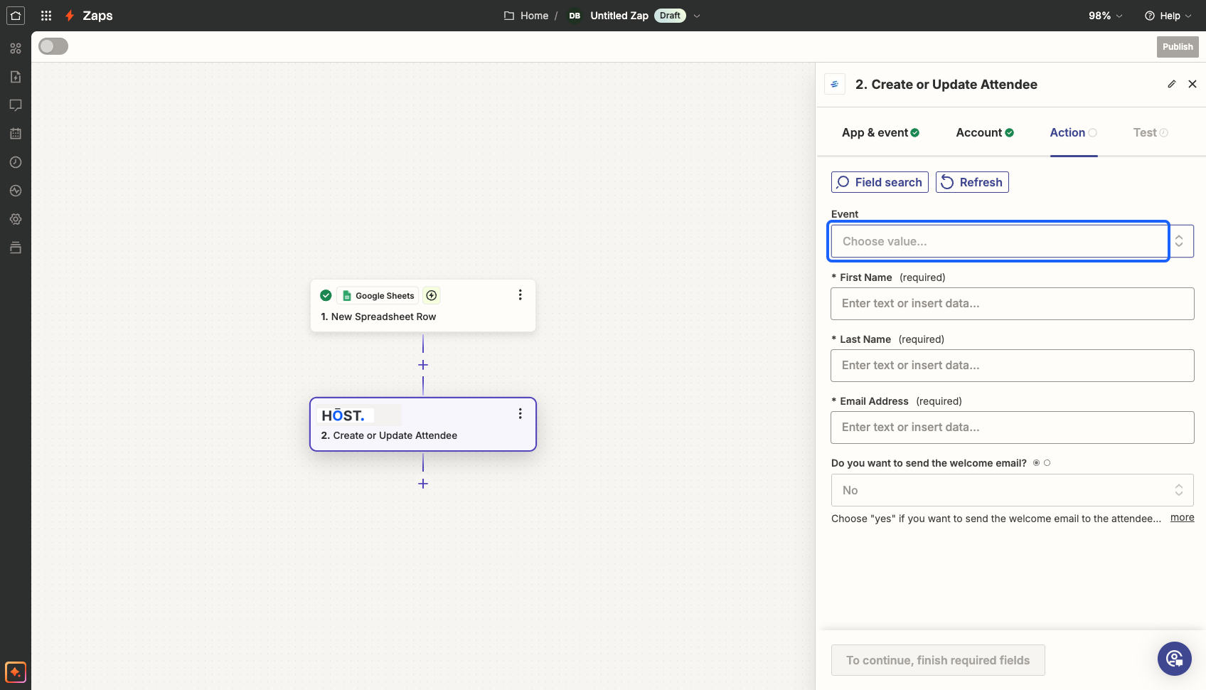Open the Create or Update Attendee three-dot menu
Screen dimensions: 1206x690
coord(521,413)
